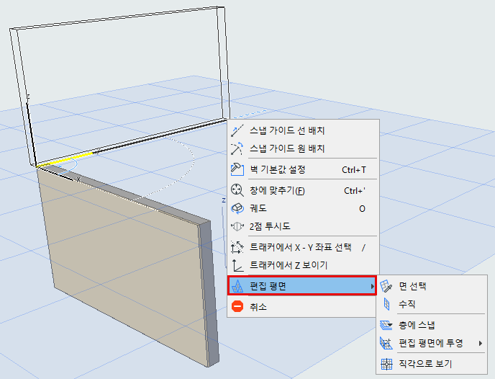Select 2점 투시도 menu item
Screen dimensions: 495x379
(303, 226)
